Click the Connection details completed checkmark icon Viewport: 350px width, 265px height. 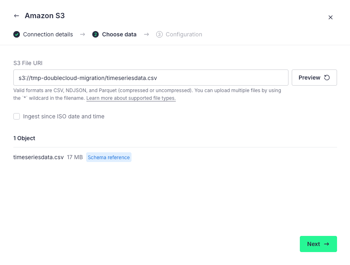17,34
